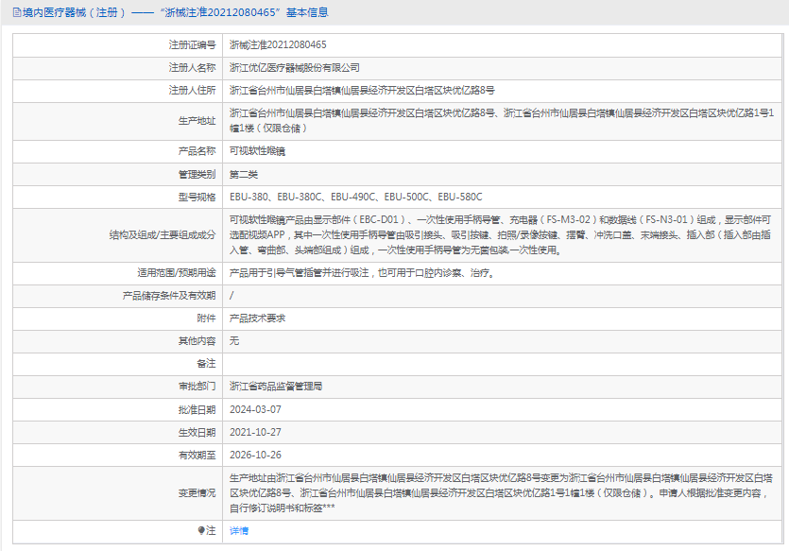Select the approval date 2024-03-07
This screenshot has height=551, width=789.
pos(256,409)
